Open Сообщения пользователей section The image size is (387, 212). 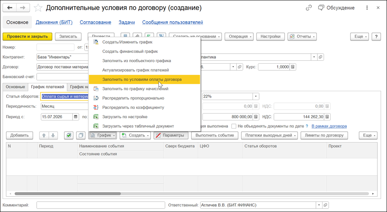tap(173, 22)
